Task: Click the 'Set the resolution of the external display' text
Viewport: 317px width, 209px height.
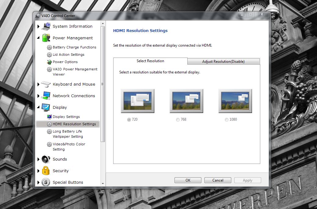Action: point(163,45)
